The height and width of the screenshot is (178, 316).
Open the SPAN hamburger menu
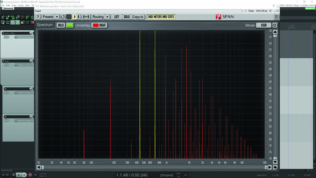(x=276, y=17)
